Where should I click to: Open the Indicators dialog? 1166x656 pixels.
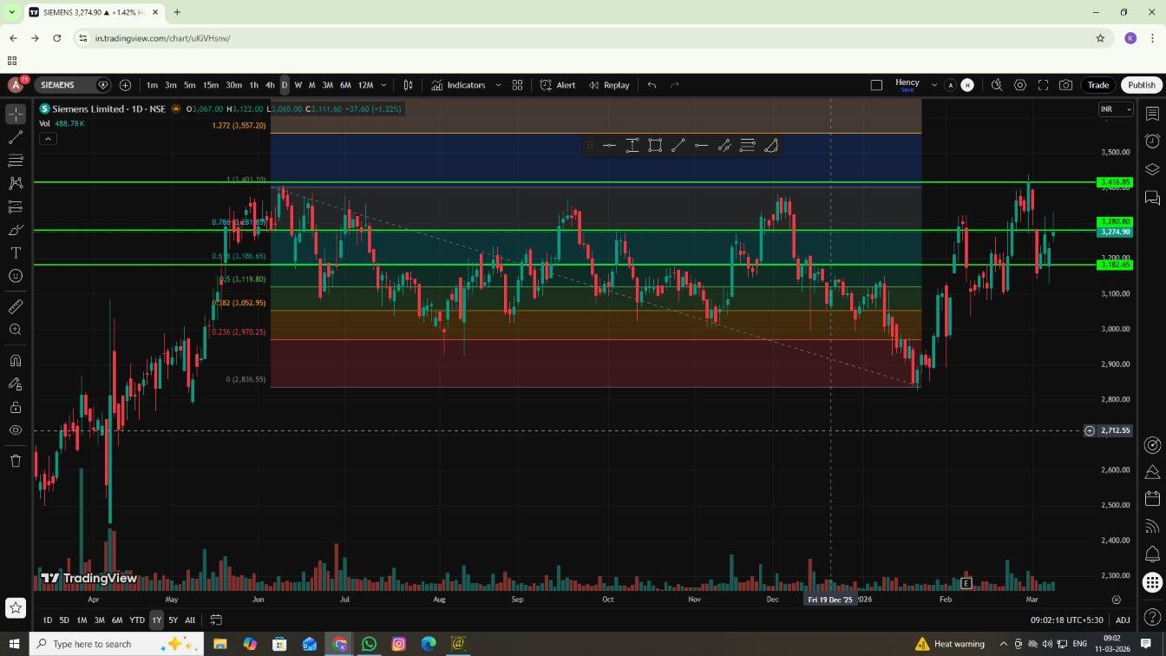pyautogui.click(x=459, y=85)
